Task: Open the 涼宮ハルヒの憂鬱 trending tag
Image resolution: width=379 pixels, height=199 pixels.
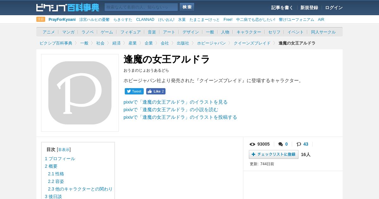Action: [94, 20]
